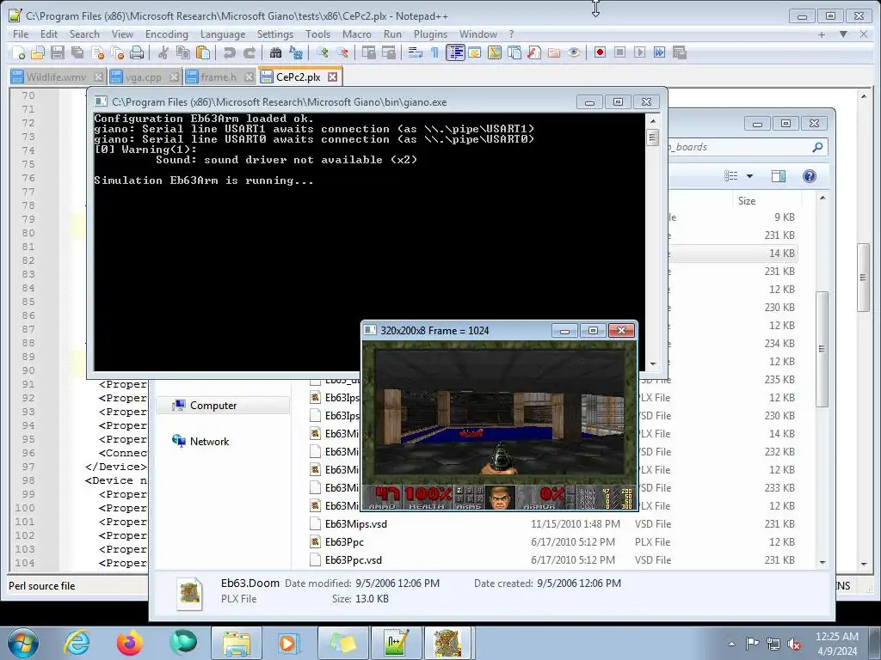Click Run Macro Multiple Times icon
The height and width of the screenshot is (660, 881).
pyautogui.click(x=660, y=52)
